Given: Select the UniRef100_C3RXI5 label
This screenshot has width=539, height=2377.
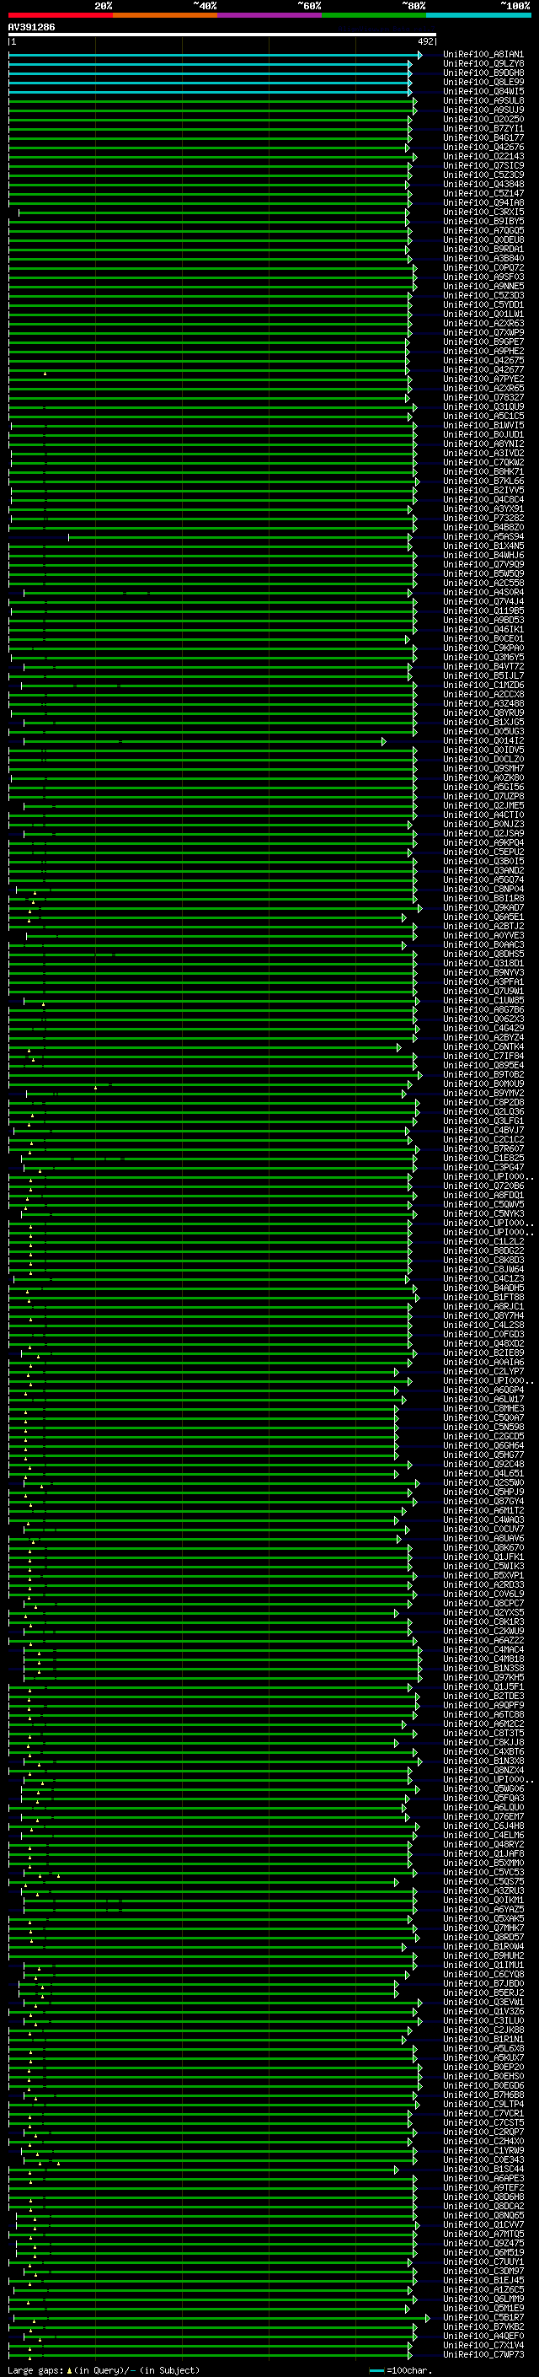Looking at the screenshot, I should tap(483, 212).
